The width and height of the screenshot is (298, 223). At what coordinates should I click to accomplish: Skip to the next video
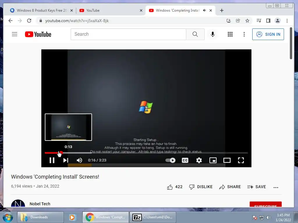point(66,160)
